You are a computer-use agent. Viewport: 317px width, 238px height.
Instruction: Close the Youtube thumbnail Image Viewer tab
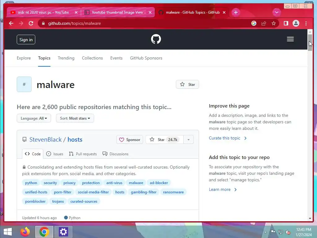[x=150, y=12]
